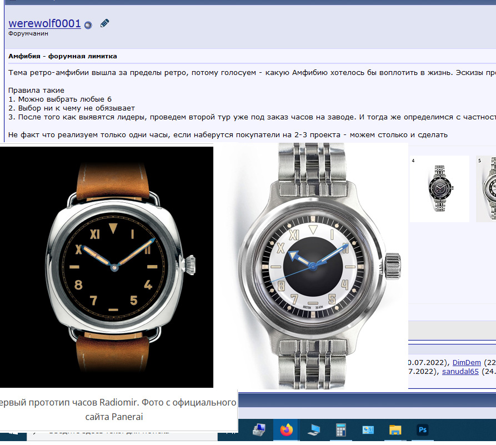Open Photoshop from the taskbar
This screenshot has width=496, height=445.
pyautogui.click(x=423, y=430)
